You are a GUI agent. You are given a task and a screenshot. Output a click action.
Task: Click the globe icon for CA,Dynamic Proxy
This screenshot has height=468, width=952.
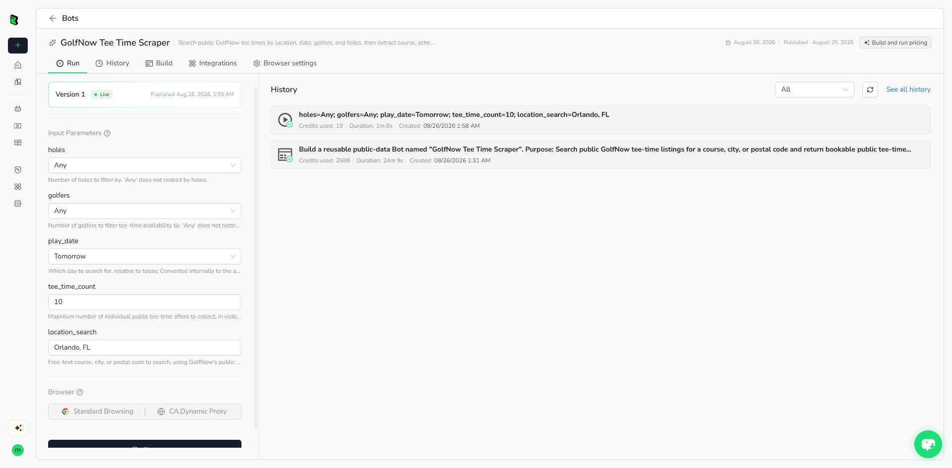[x=161, y=412]
